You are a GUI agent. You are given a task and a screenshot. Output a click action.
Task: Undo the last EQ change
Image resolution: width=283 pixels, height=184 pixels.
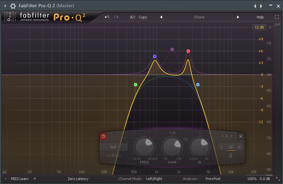tap(107, 17)
